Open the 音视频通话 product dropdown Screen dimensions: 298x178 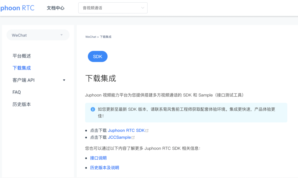[x=113, y=8]
